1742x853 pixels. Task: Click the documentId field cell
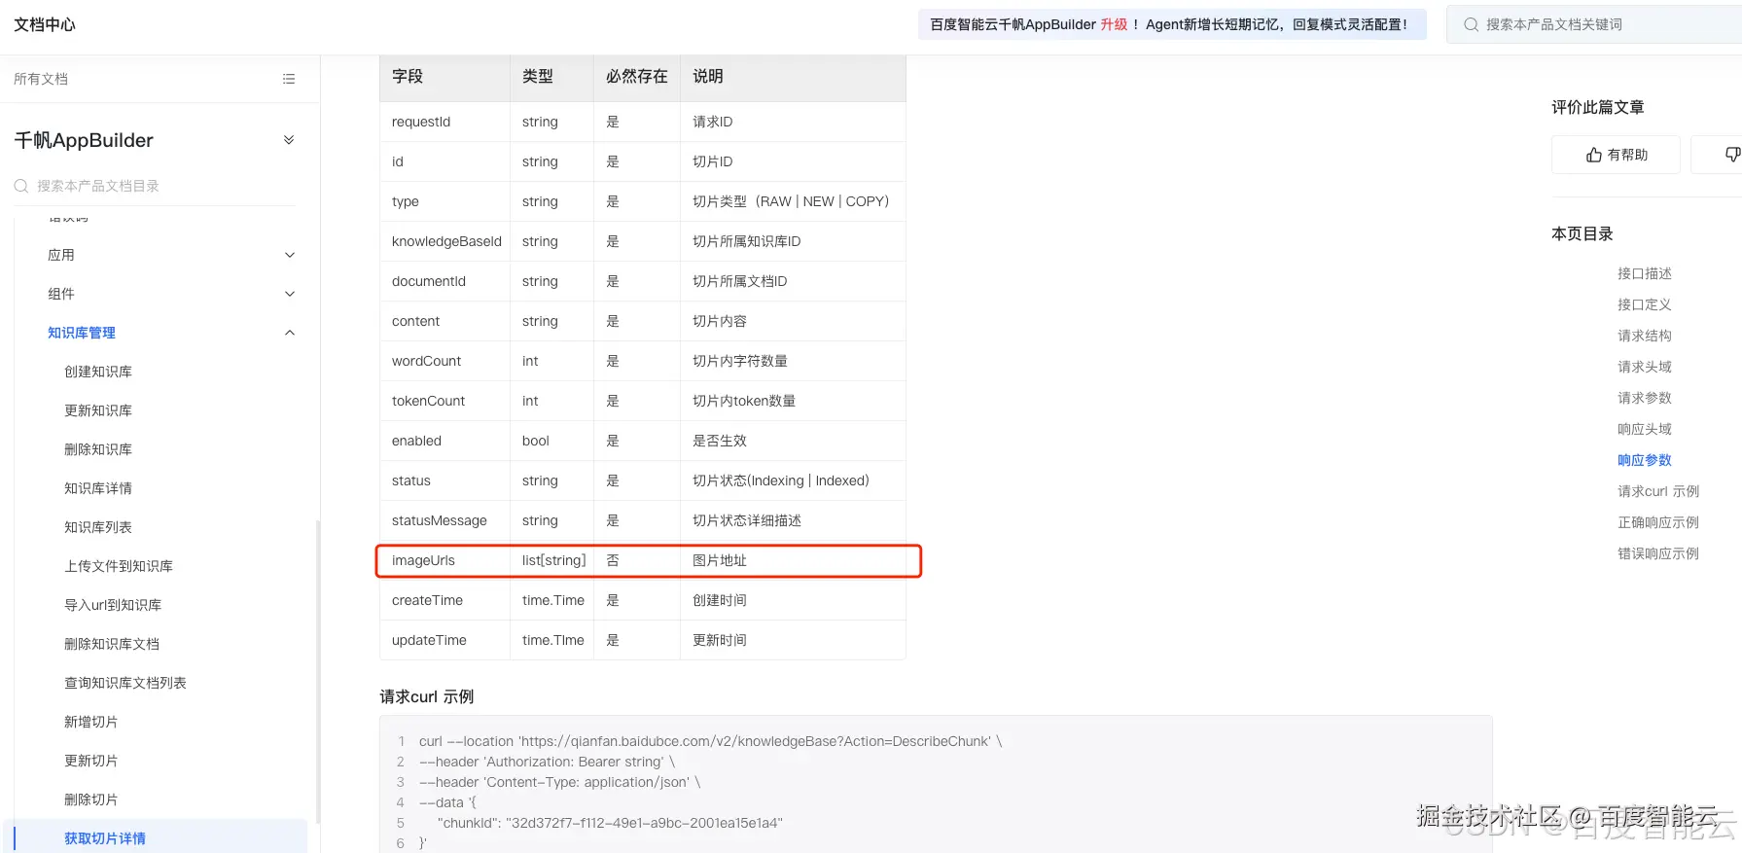click(444, 281)
